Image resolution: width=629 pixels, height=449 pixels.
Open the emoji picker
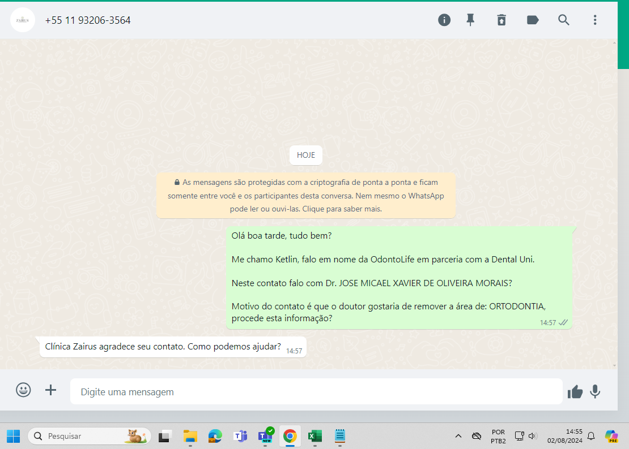point(23,390)
